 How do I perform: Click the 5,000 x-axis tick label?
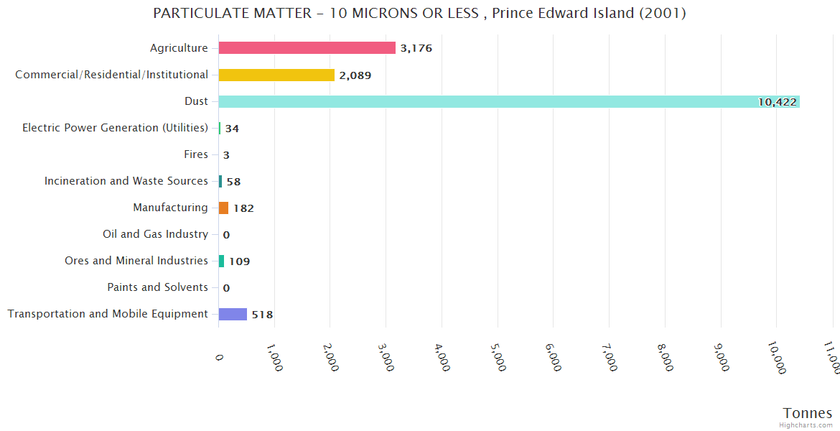point(498,356)
